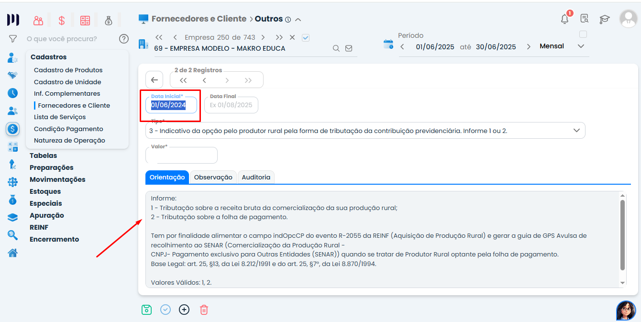Open the company search magnifier icon

336,48
